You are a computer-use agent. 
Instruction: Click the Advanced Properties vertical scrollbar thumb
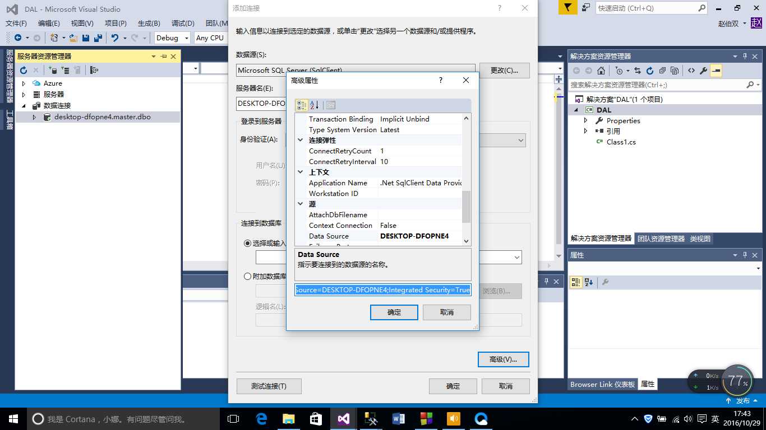(467, 207)
